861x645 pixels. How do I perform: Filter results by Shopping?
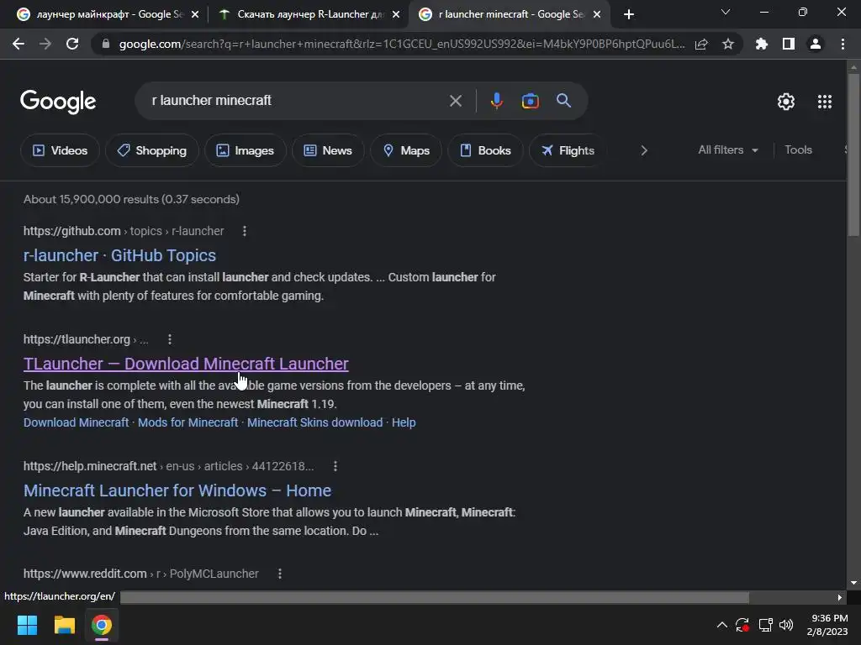[x=152, y=150]
